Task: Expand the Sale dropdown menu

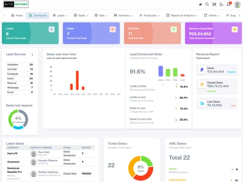Action: (101, 16)
